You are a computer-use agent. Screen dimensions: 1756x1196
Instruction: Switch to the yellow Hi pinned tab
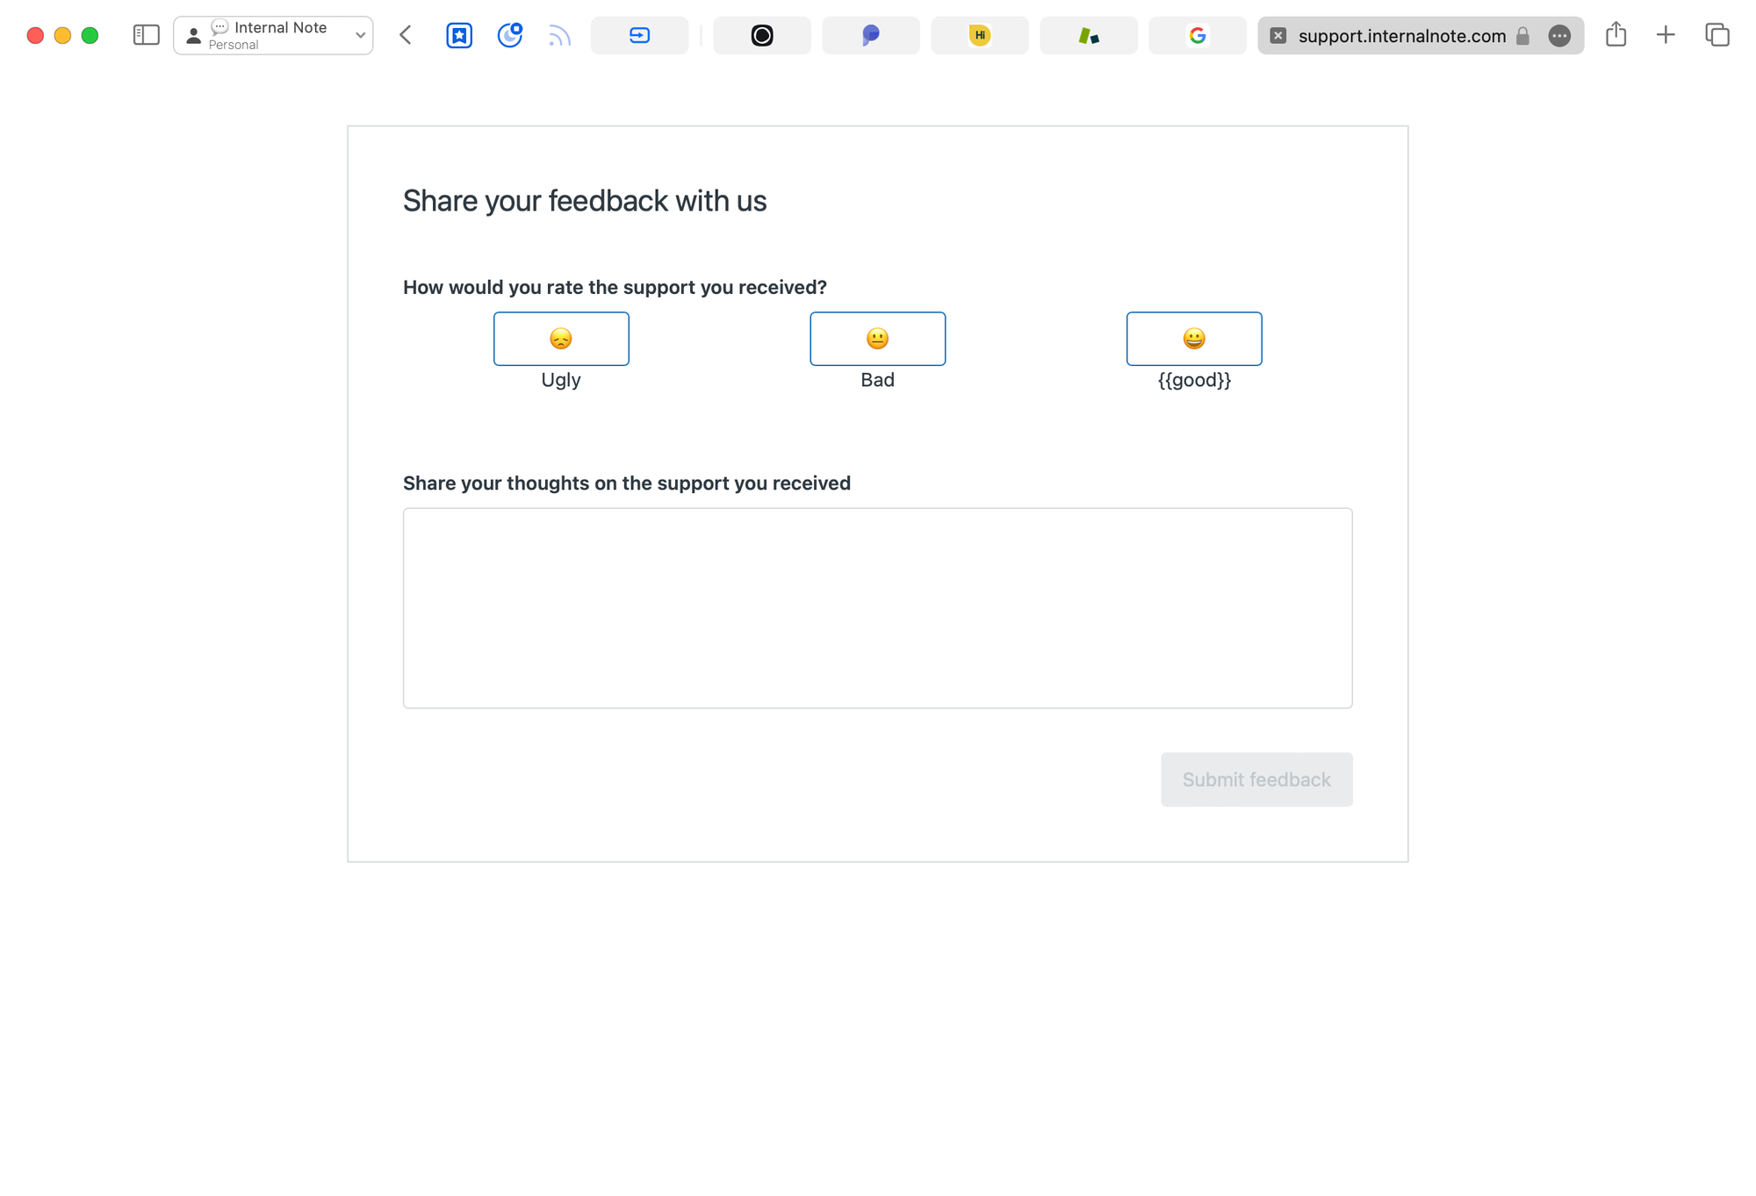coord(979,35)
